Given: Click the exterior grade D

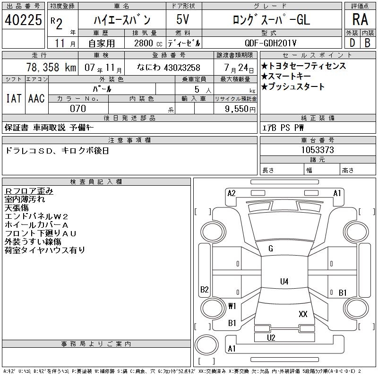Looking at the screenshot, I should click(x=352, y=43).
